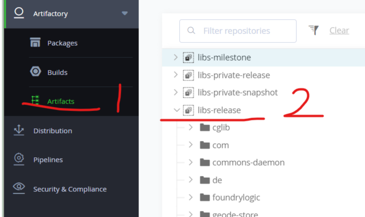Click the Distribution anchor icon

point(19,130)
